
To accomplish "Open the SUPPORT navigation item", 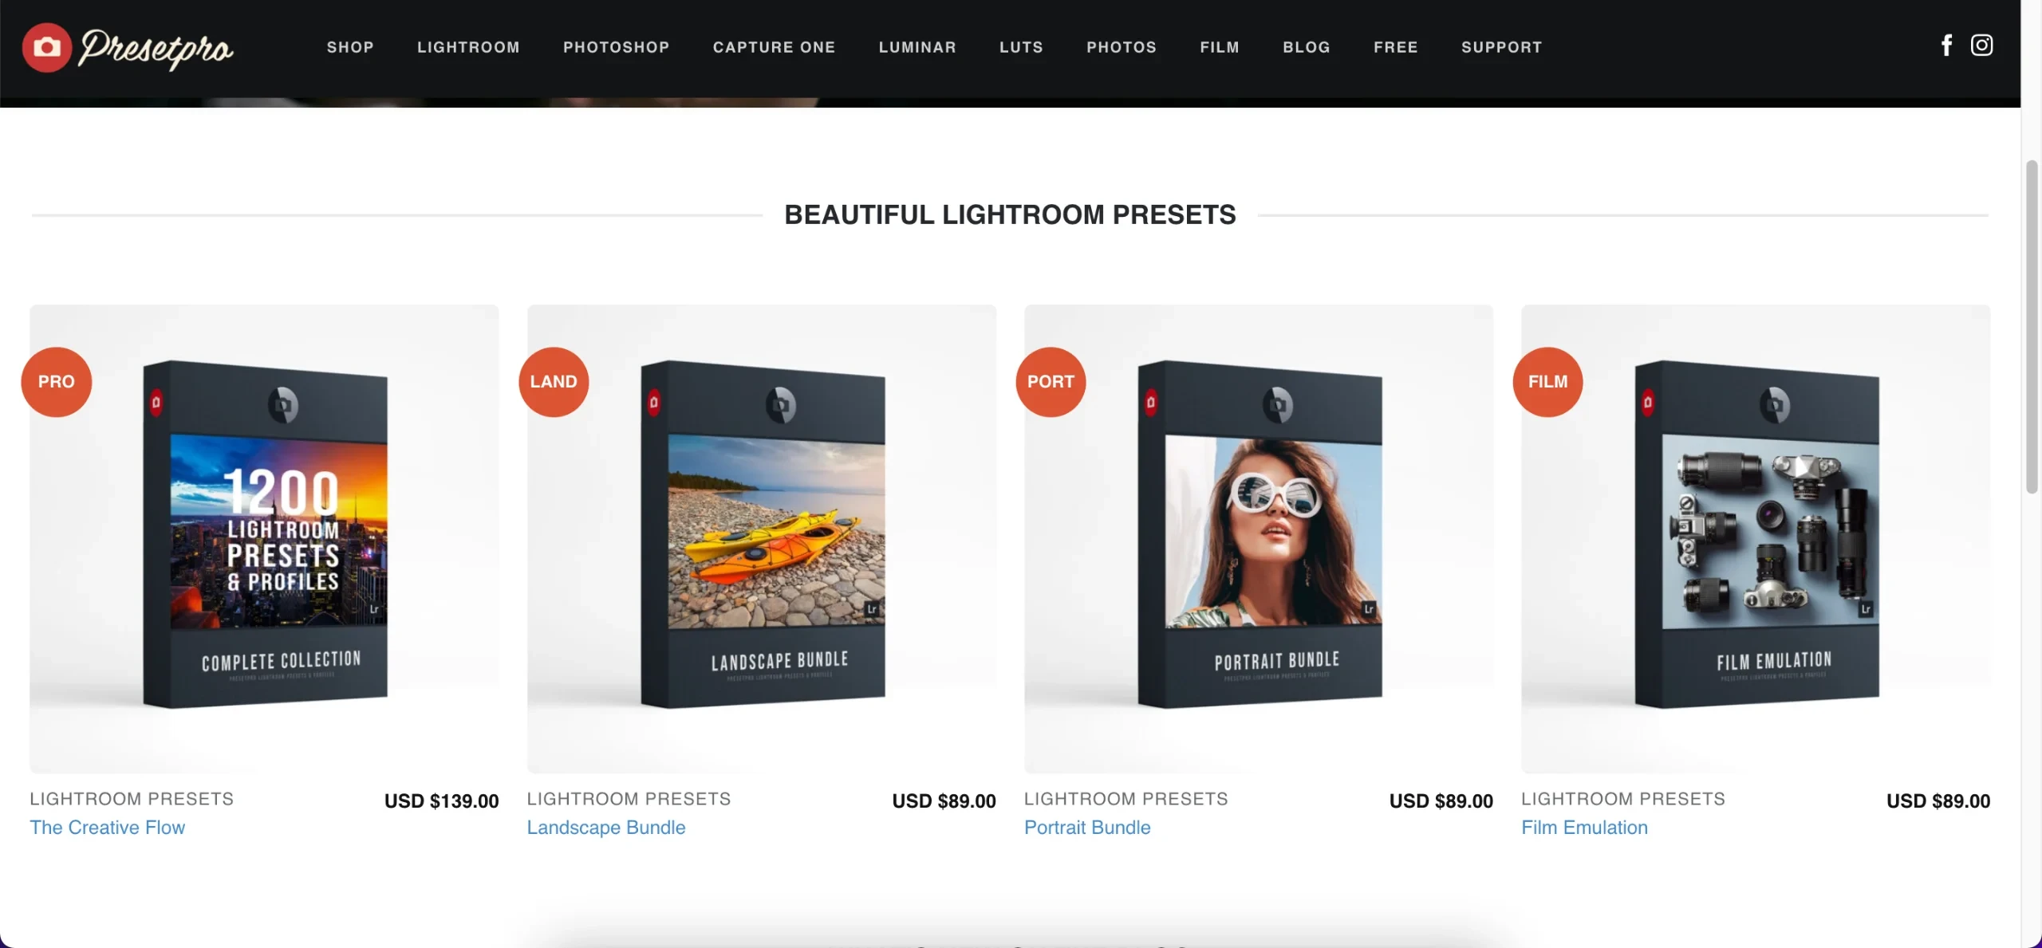I will [x=1502, y=47].
